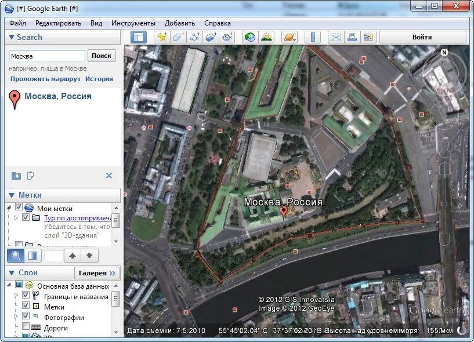Open the Редактировать menu
This screenshot has width=474, height=342.
(58, 23)
